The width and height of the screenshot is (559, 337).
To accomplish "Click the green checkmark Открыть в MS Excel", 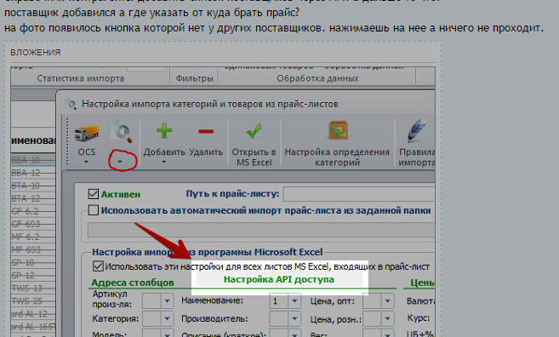I will coord(254,131).
